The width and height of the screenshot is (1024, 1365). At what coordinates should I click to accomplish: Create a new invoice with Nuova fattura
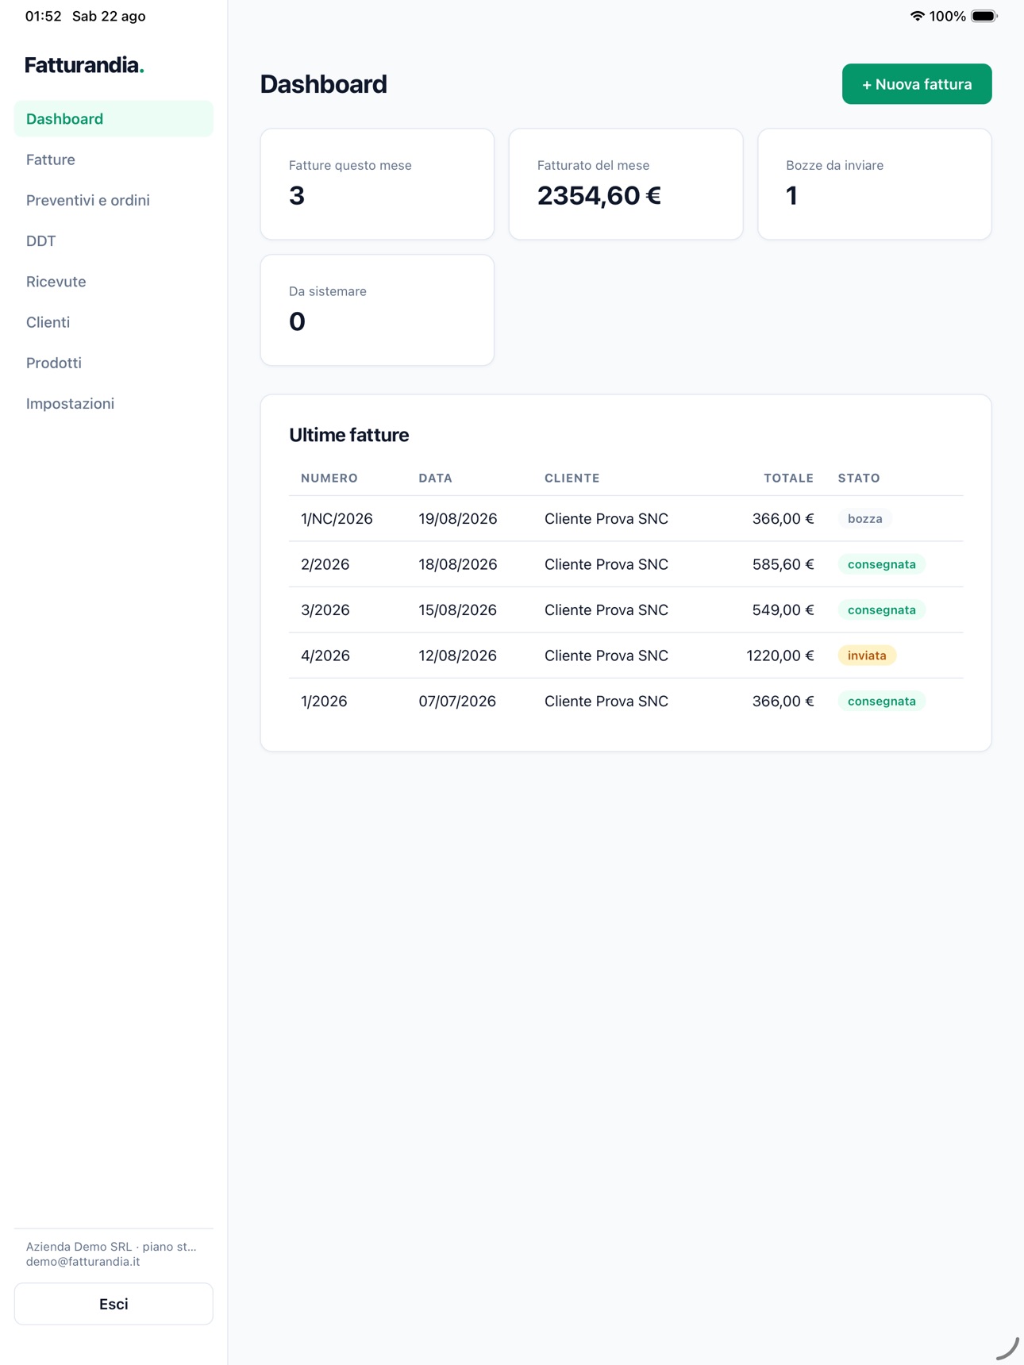pyautogui.click(x=917, y=84)
